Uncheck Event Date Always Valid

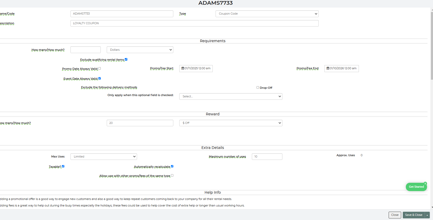[99, 78]
